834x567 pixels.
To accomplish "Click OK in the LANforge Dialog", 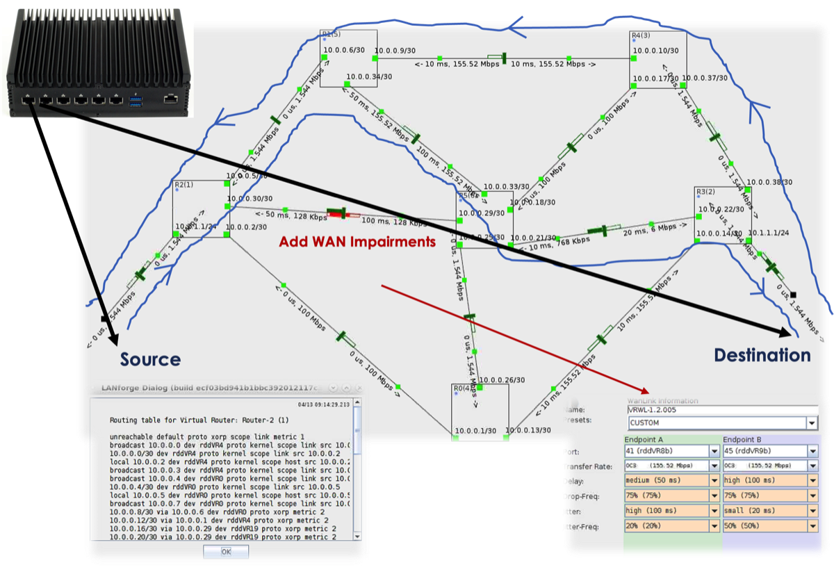I will [225, 551].
